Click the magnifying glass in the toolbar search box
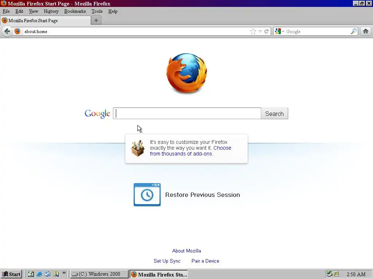The image size is (373, 279). tap(354, 31)
